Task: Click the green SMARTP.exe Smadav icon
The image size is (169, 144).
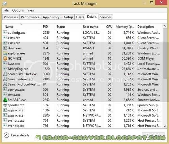Action: pos(5,100)
